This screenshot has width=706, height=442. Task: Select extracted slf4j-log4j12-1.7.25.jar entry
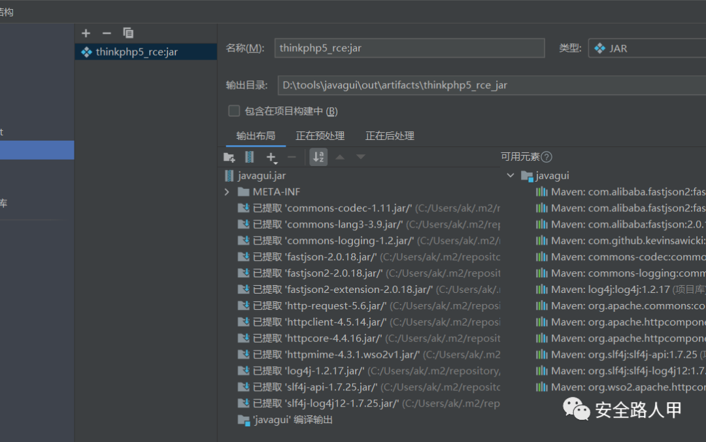coord(368,403)
